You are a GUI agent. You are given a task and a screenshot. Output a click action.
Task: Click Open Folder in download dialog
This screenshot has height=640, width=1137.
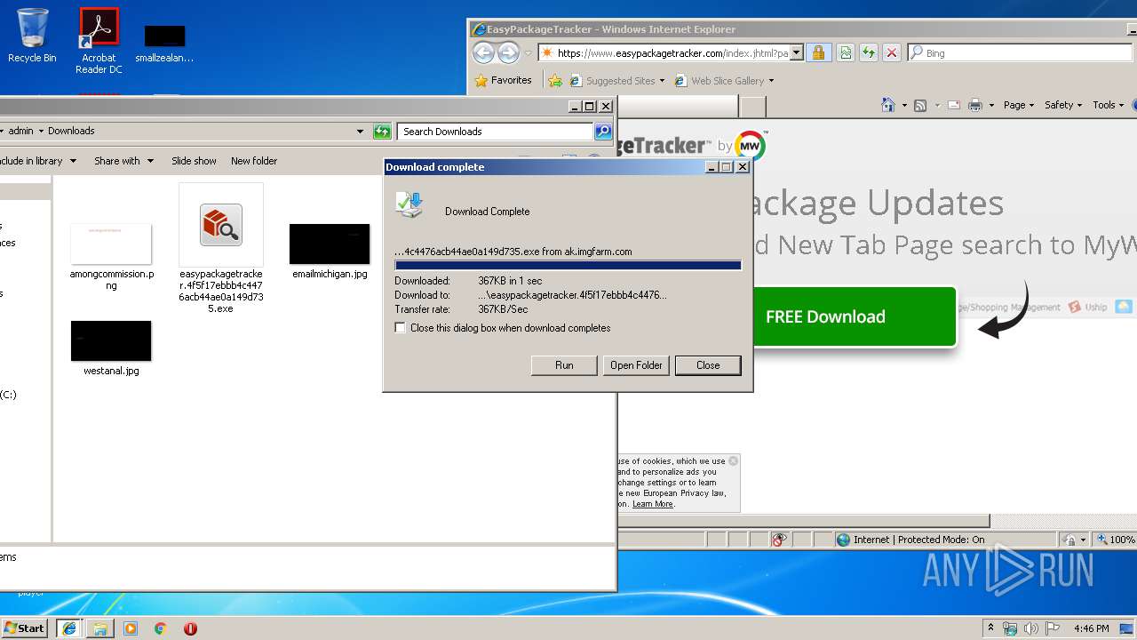click(x=636, y=365)
